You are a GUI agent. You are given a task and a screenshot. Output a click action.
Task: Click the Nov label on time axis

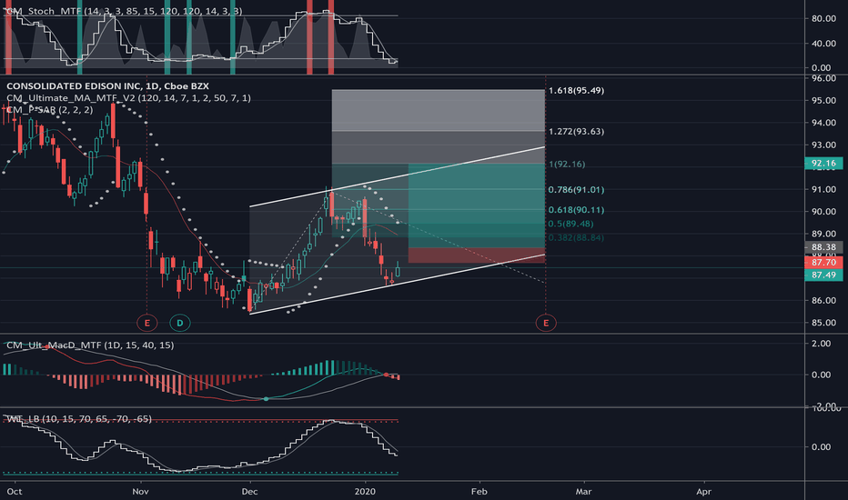pos(141,491)
